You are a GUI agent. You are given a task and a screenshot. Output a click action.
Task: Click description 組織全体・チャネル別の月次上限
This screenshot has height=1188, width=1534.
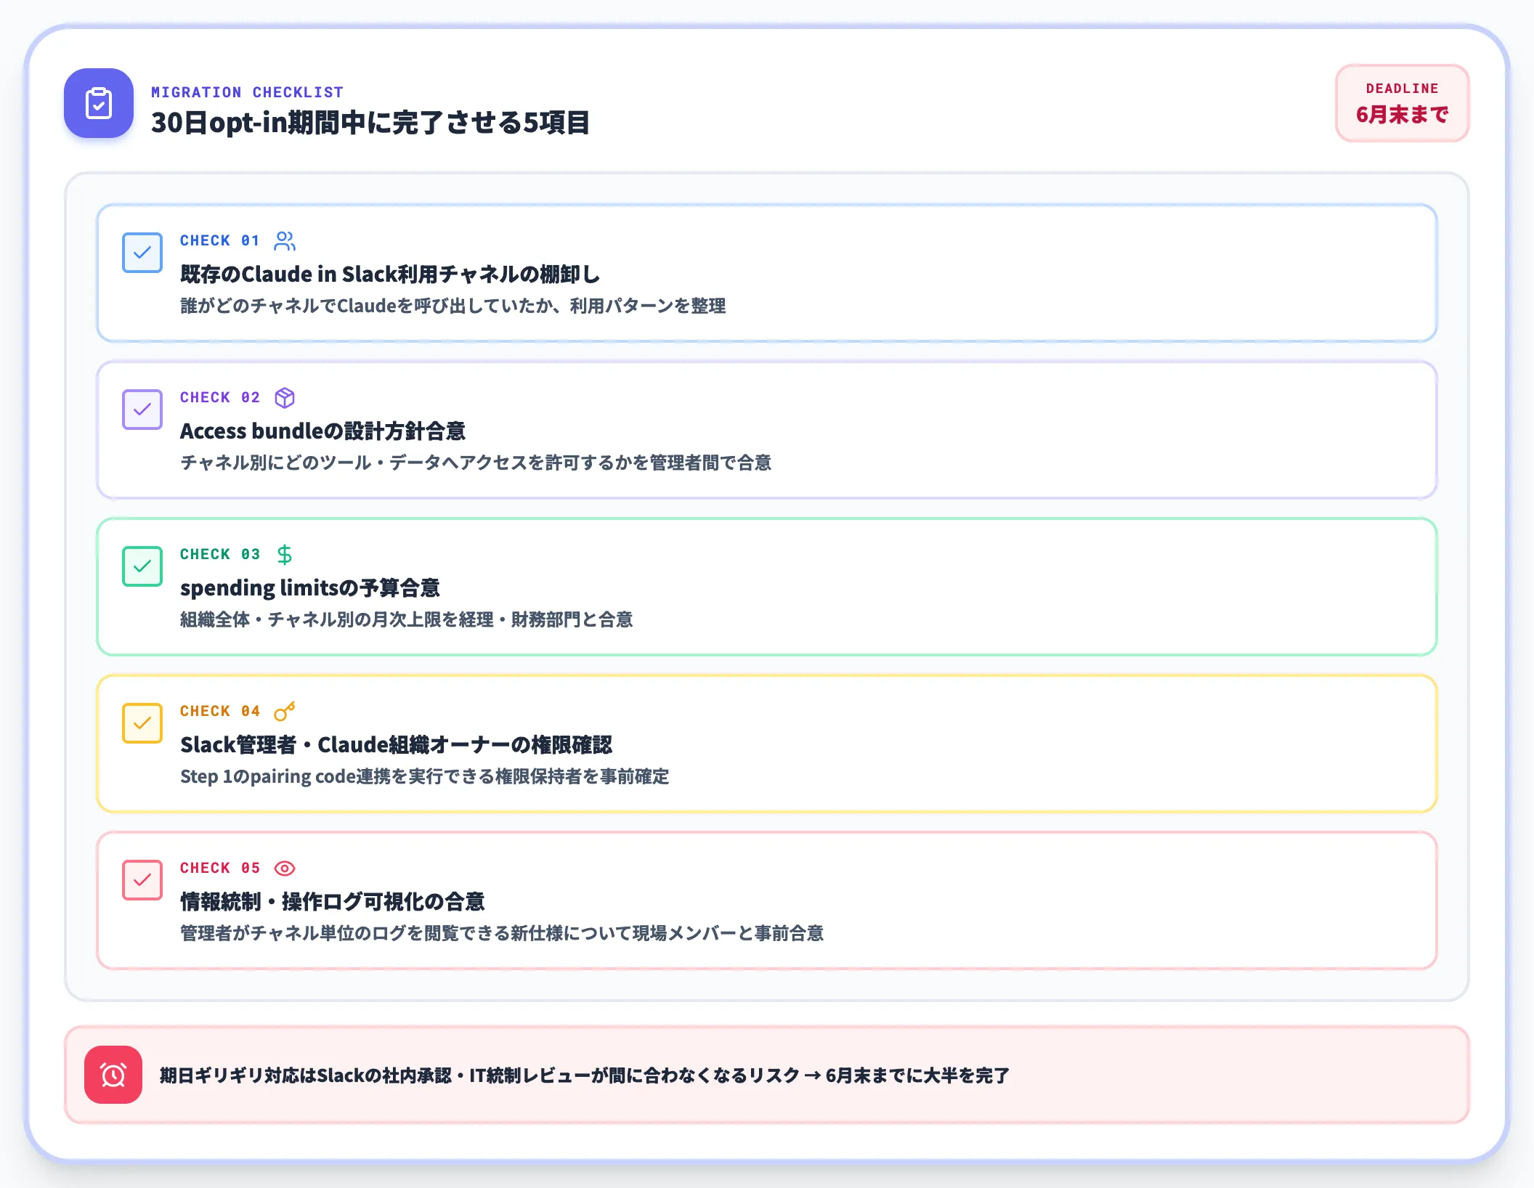pyautogui.click(x=407, y=619)
